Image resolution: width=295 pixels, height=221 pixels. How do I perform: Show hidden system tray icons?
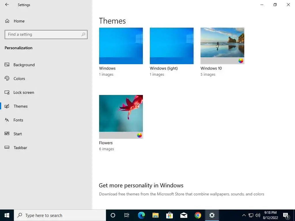(244, 215)
